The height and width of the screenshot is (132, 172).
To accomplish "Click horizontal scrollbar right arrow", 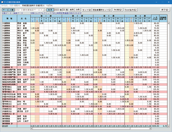I will [x=150, y=128].
